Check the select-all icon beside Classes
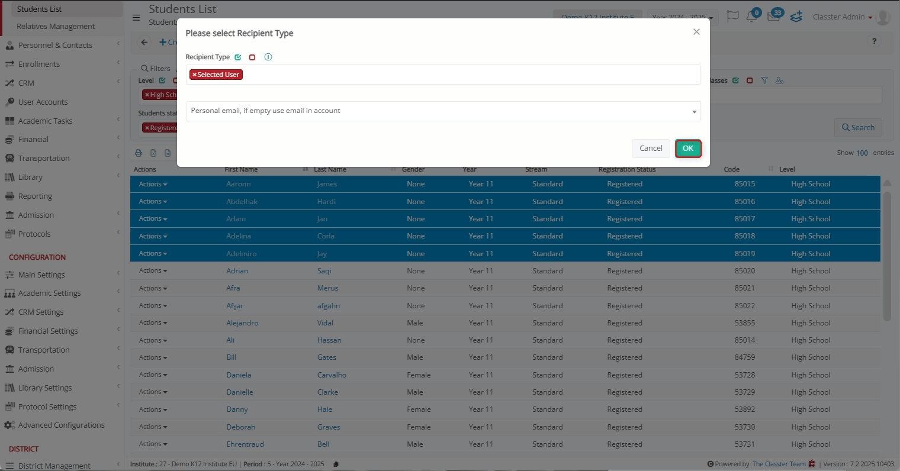The height and width of the screenshot is (471, 900). [735, 80]
